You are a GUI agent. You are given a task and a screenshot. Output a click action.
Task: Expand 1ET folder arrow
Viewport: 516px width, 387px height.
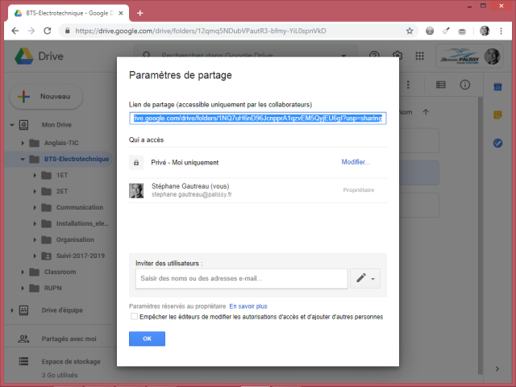[x=35, y=175]
